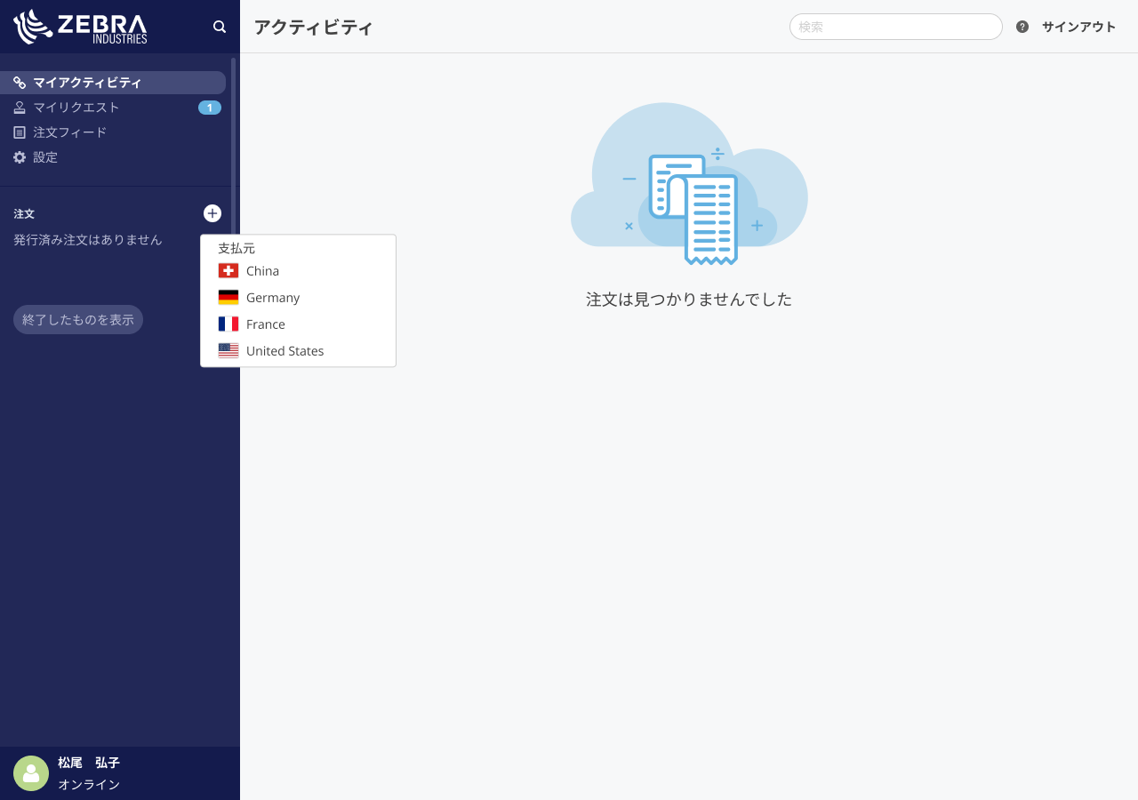Click the help question mark icon
The image size is (1138, 800).
point(1022,27)
